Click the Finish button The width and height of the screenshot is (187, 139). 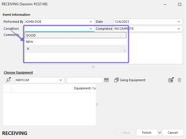[147, 133]
